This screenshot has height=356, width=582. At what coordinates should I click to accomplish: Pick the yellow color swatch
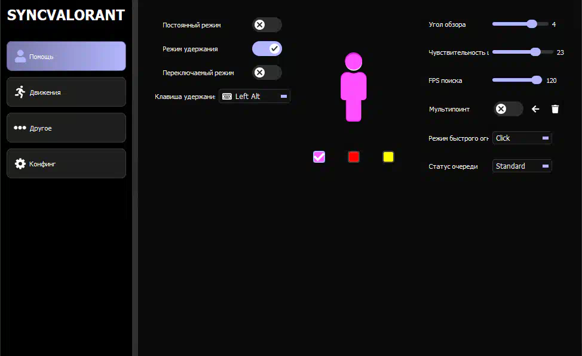point(388,157)
